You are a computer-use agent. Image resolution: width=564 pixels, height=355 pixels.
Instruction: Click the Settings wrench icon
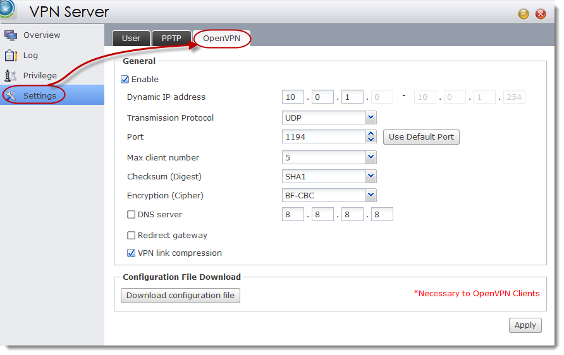pos(11,95)
